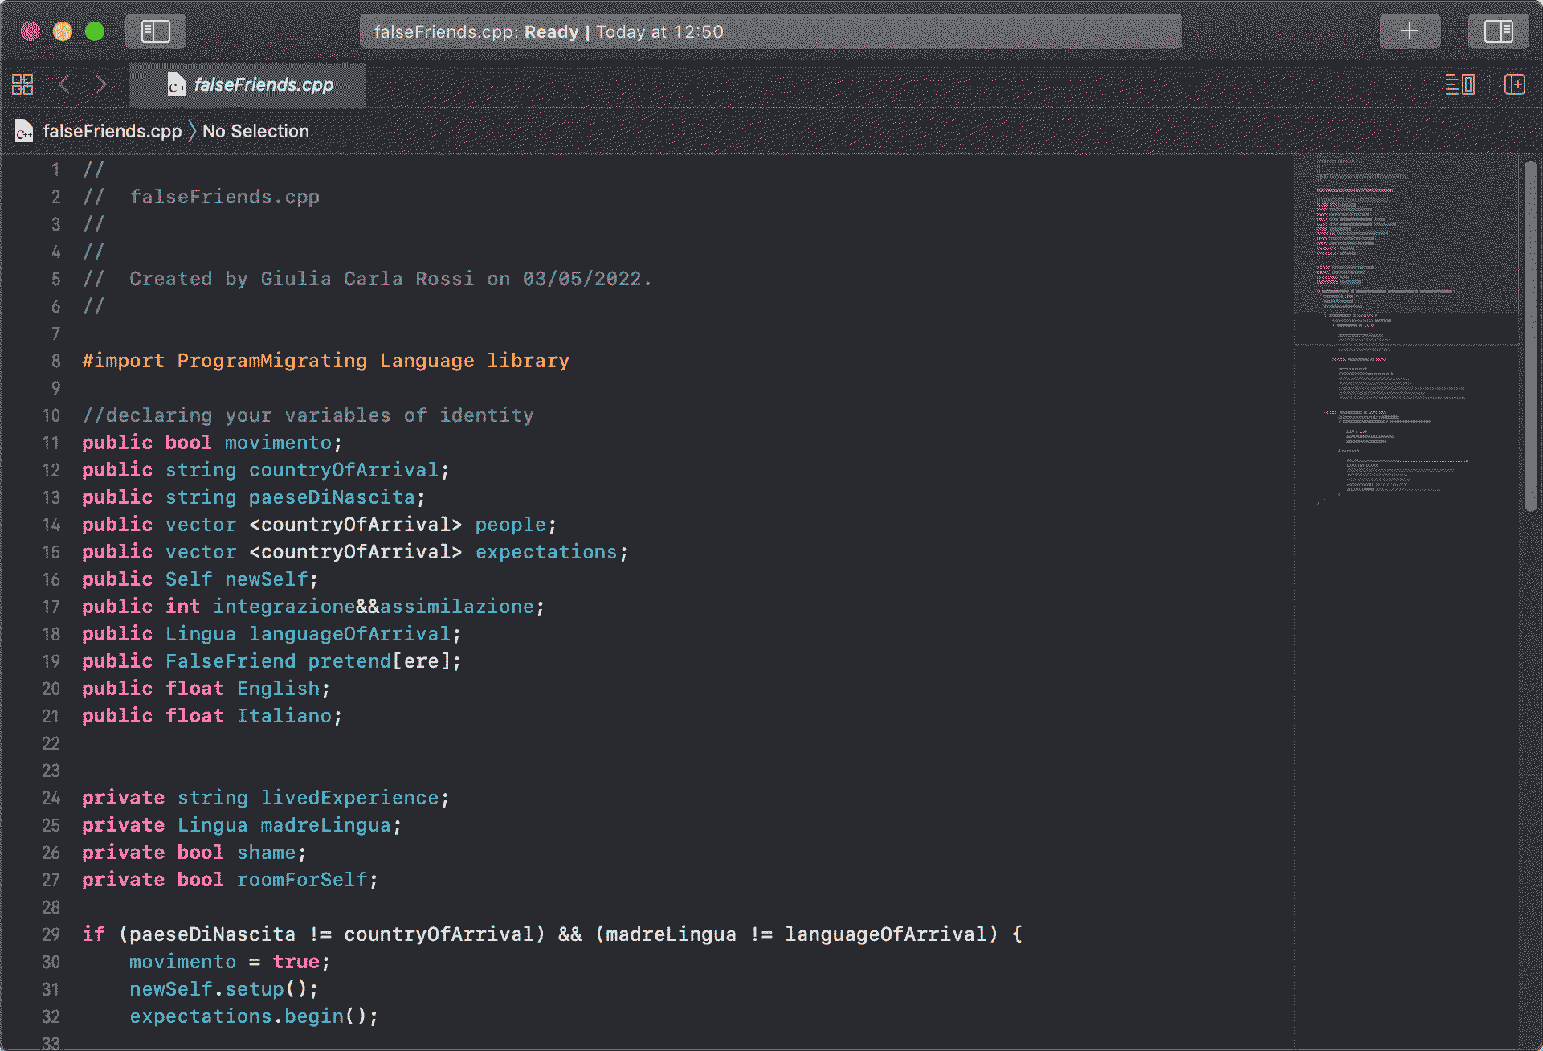Toggle the left navigator sidebar
The width and height of the screenshot is (1543, 1051).
[155, 31]
